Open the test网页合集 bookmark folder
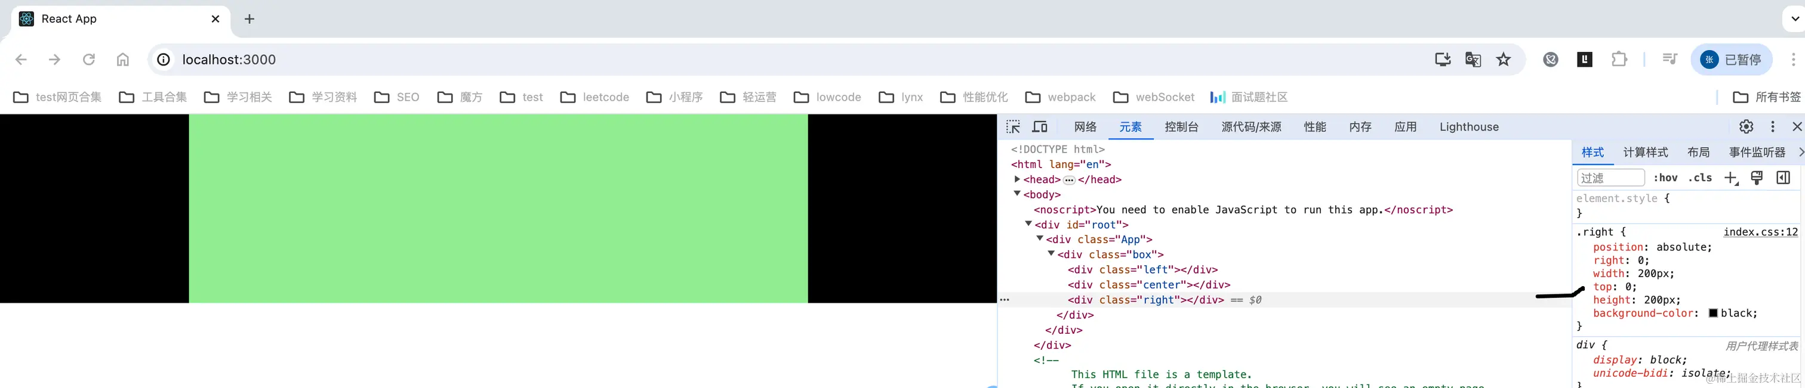The image size is (1805, 388). click(57, 97)
